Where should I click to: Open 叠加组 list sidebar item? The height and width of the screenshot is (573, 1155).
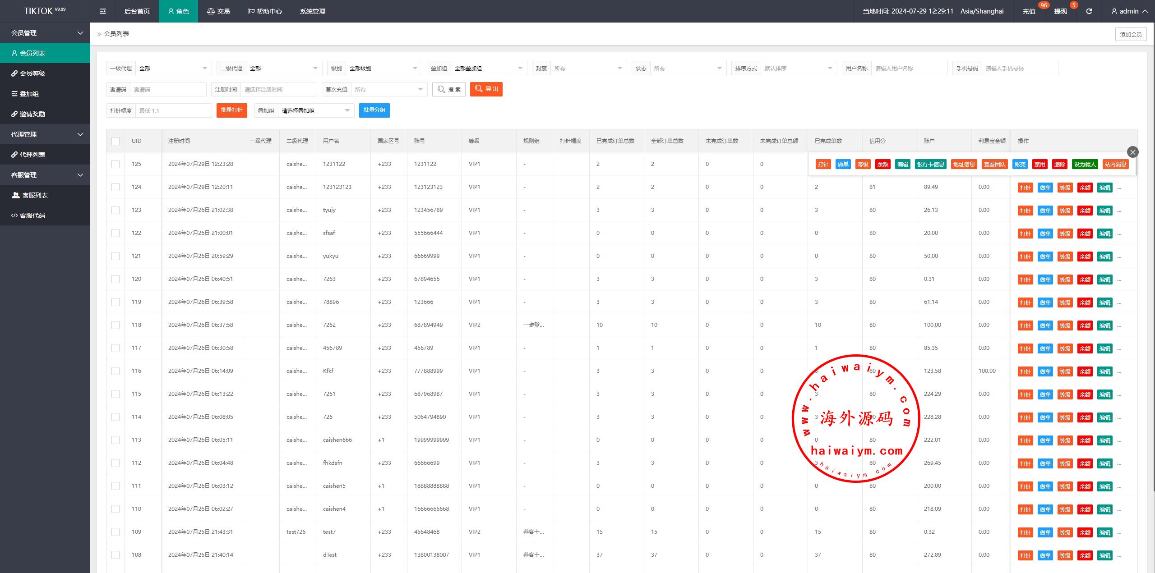[29, 94]
